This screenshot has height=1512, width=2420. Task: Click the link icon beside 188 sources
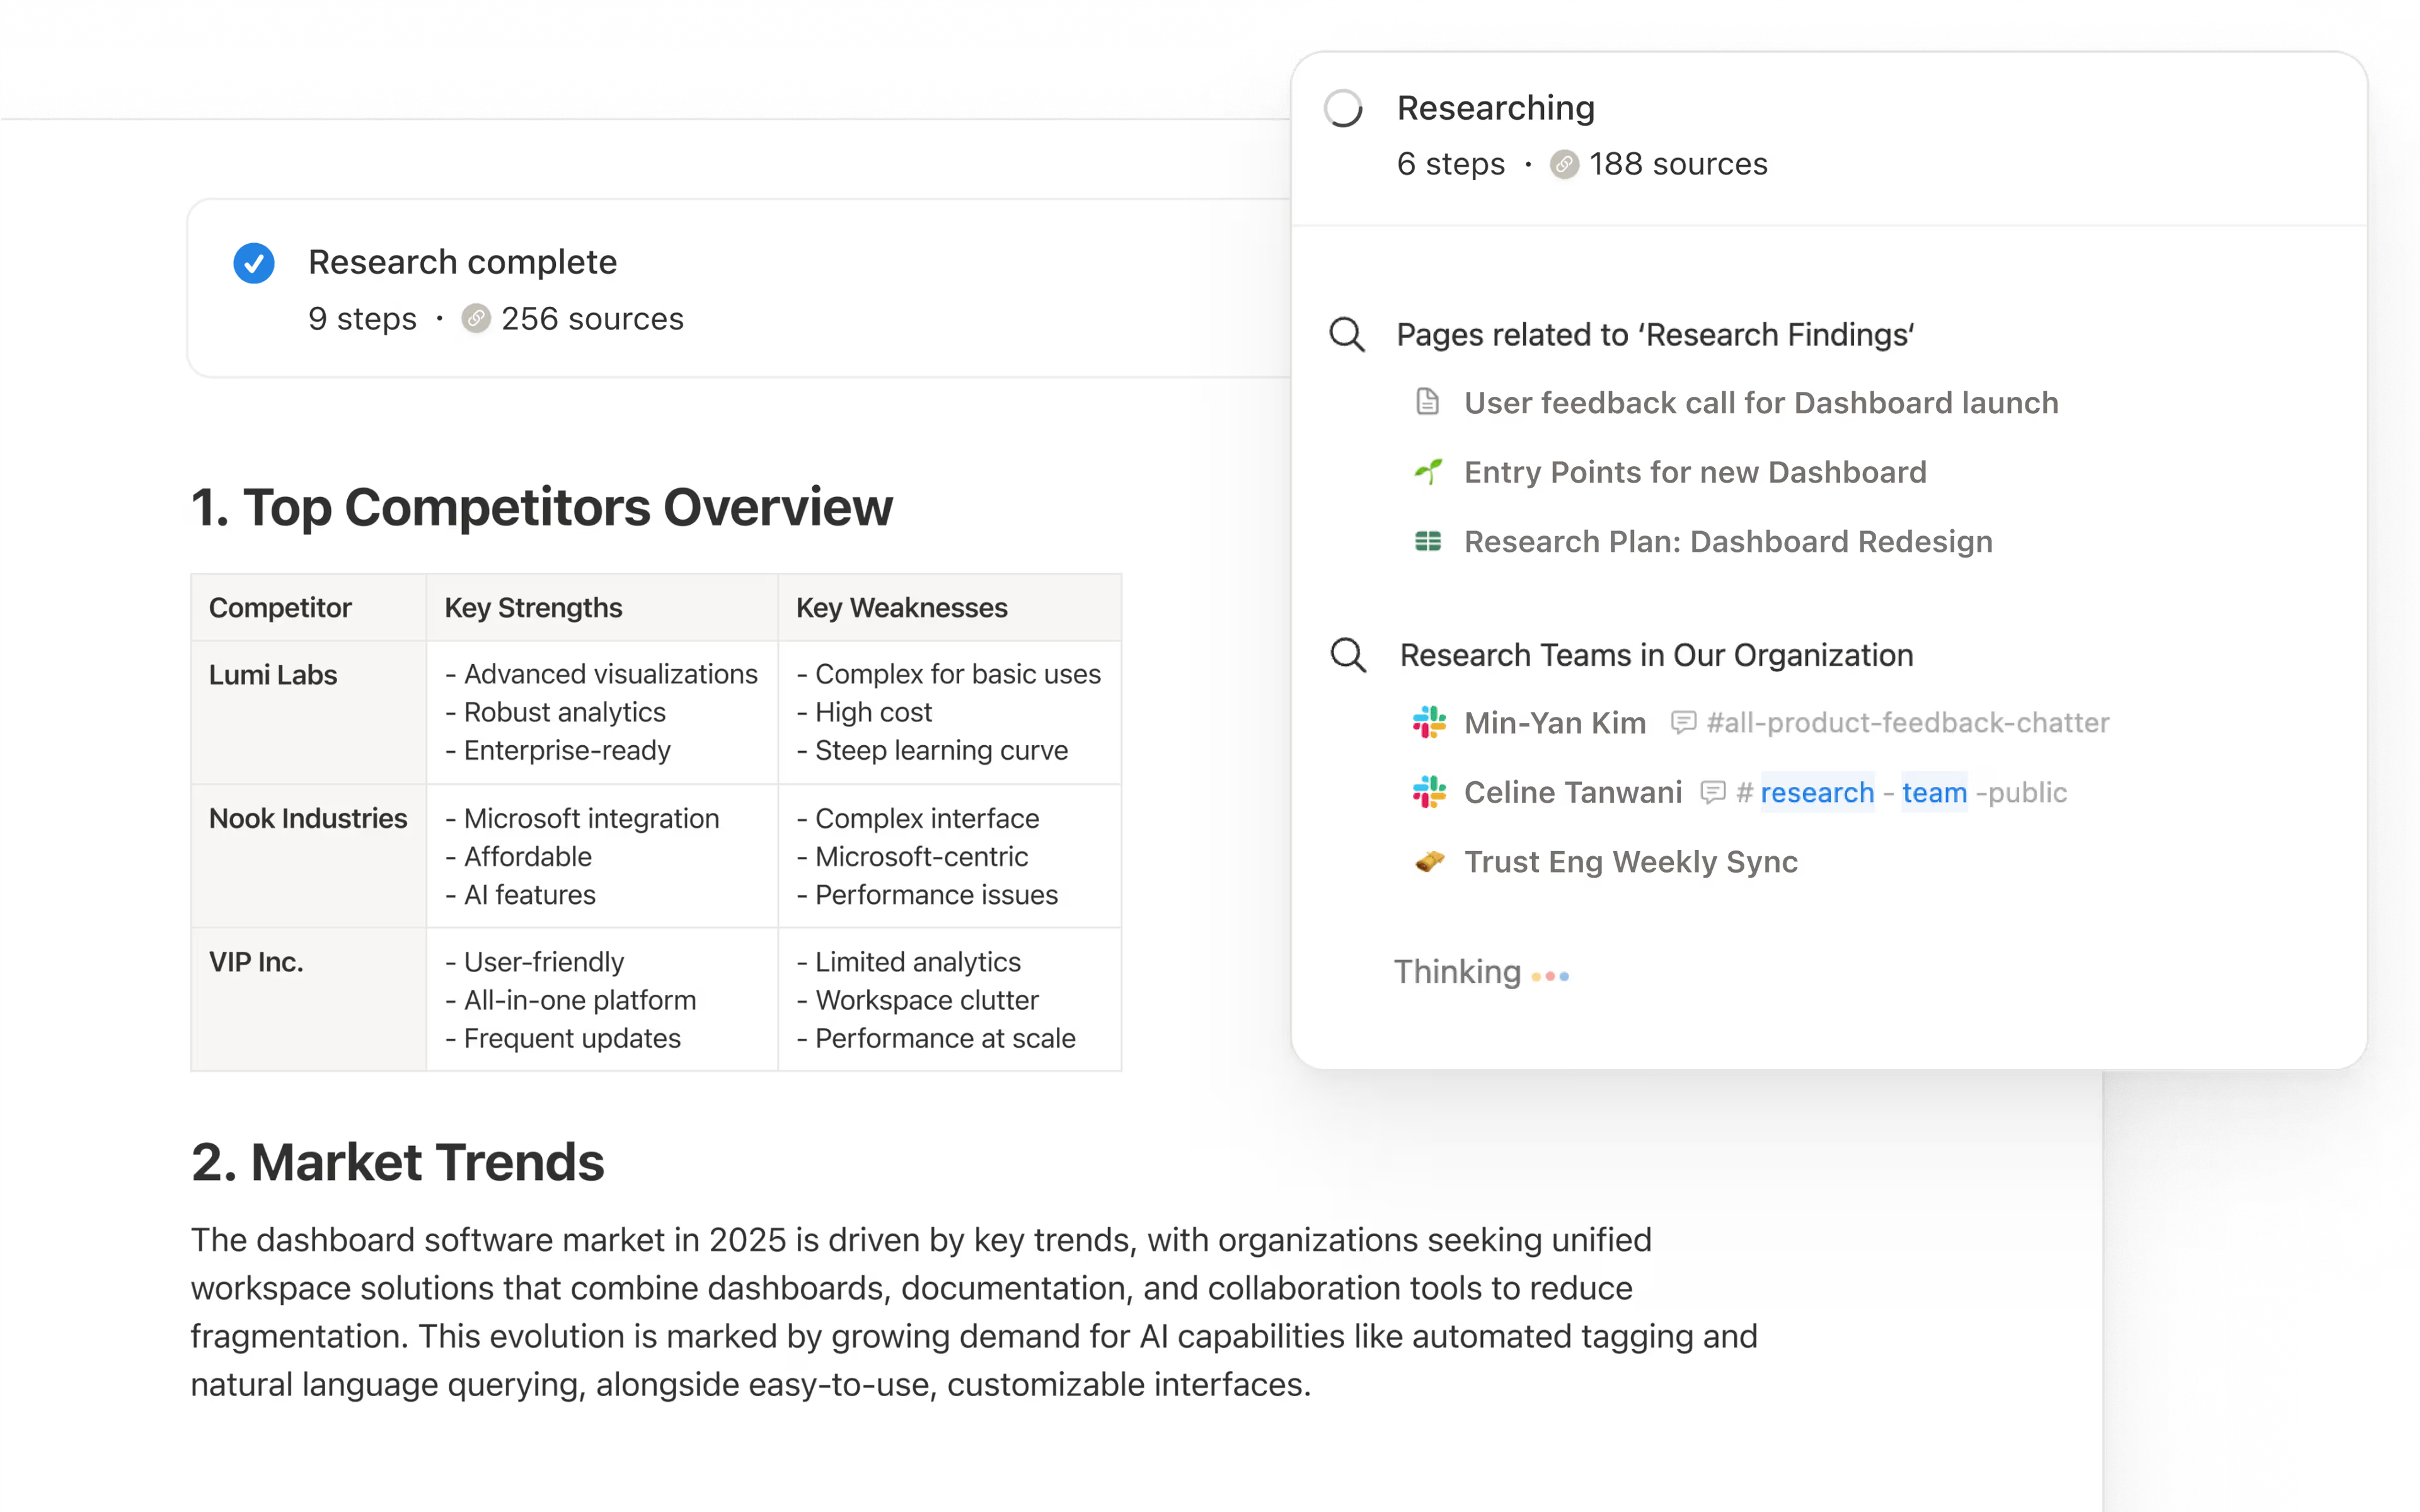coord(1564,164)
